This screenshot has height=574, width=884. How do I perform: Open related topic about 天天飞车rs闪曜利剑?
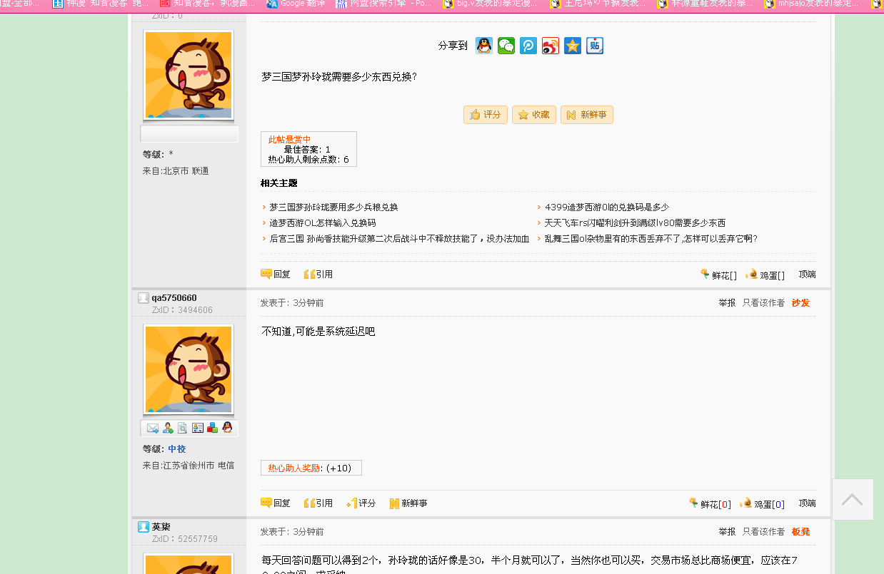click(635, 223)
